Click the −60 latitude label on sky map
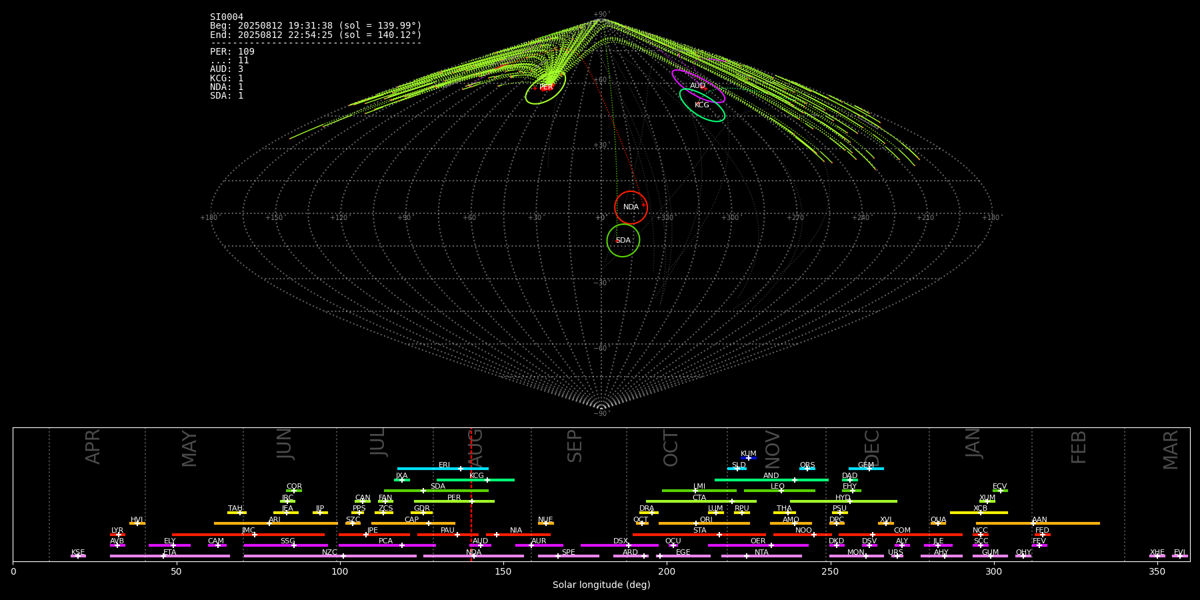Viewport: 1200px width, 600px height. [601, 349]
